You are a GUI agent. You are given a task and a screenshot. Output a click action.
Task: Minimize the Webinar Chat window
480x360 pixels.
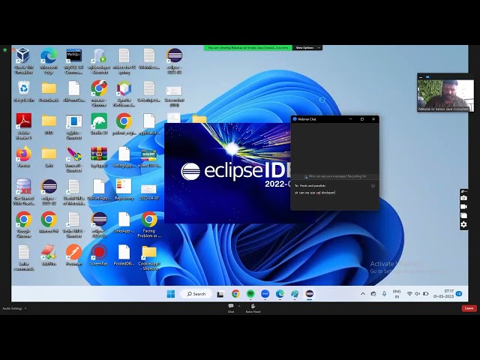[x=351, y=119]
